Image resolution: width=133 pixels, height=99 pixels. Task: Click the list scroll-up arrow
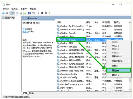pos(130,22)
